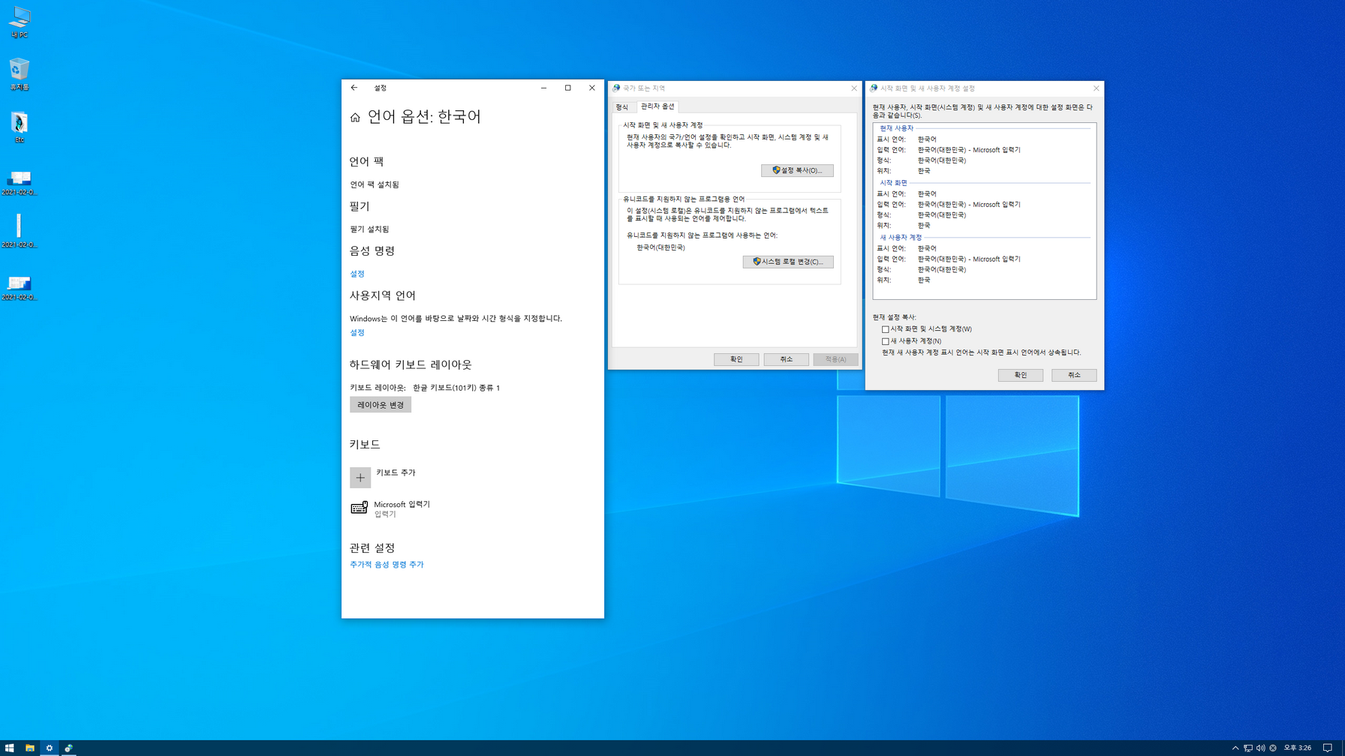Open File Explorer from the taskbar

pos(29,748)
